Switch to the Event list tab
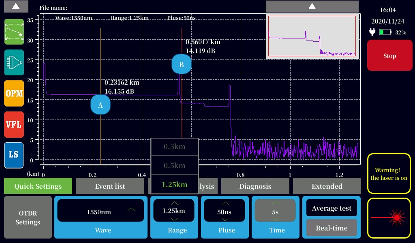This screenshot has width=415, height=243. coord(109,186)
